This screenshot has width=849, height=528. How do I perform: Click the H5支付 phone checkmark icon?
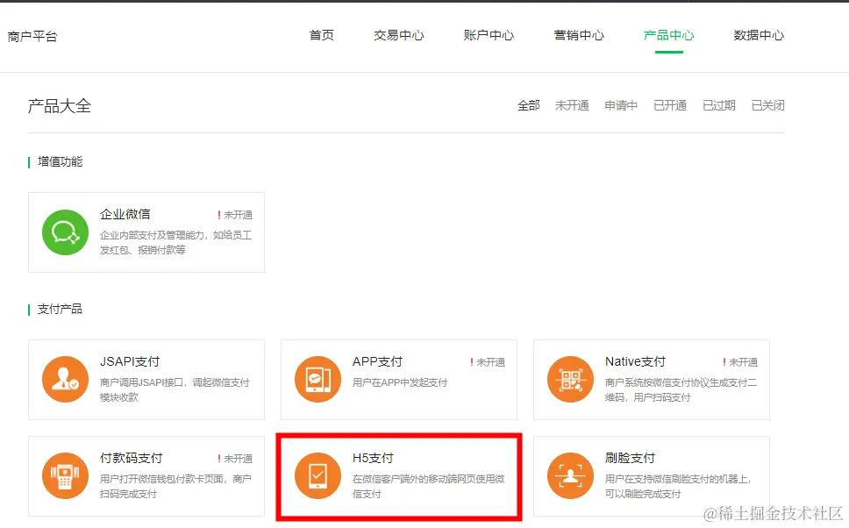tap(317, 476)
